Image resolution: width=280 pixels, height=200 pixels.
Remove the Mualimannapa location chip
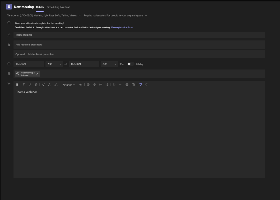pyautogui.click(x=37, y=74)
